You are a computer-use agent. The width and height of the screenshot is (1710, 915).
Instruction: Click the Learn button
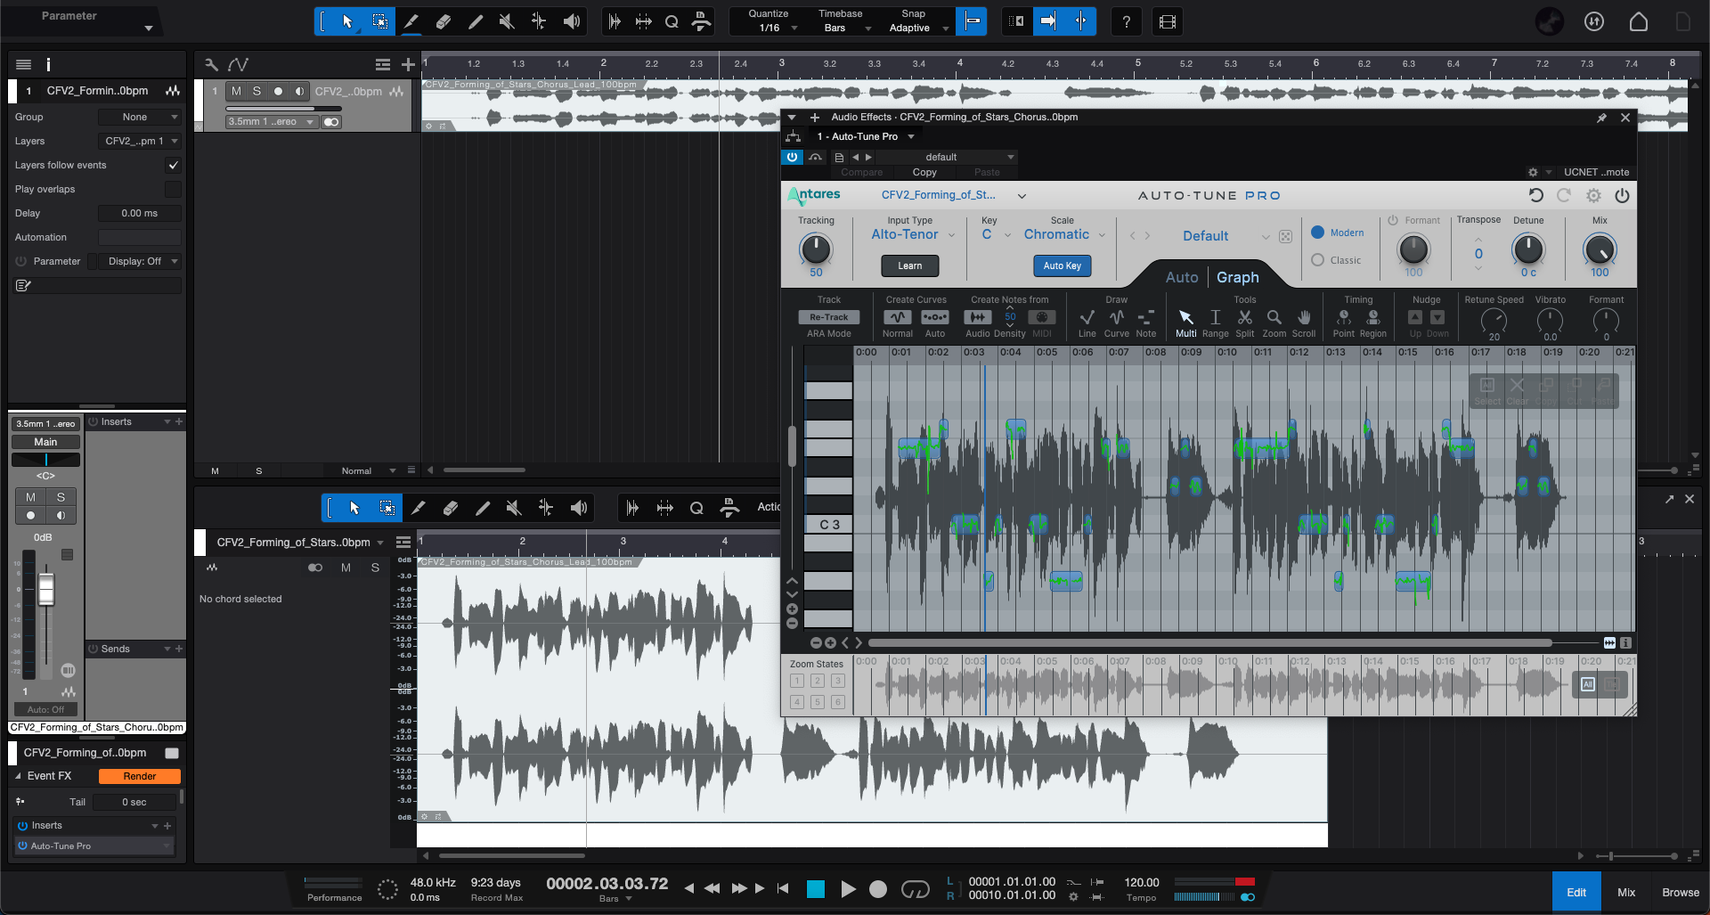(909, 266)
